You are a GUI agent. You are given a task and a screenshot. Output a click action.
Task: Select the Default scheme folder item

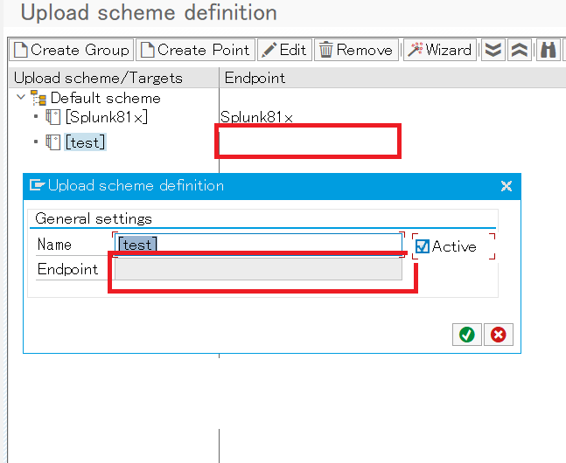[x=105, y=98]
